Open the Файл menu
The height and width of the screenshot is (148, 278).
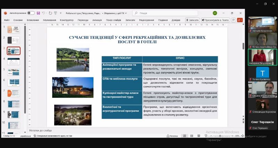[x=7, y=20]
